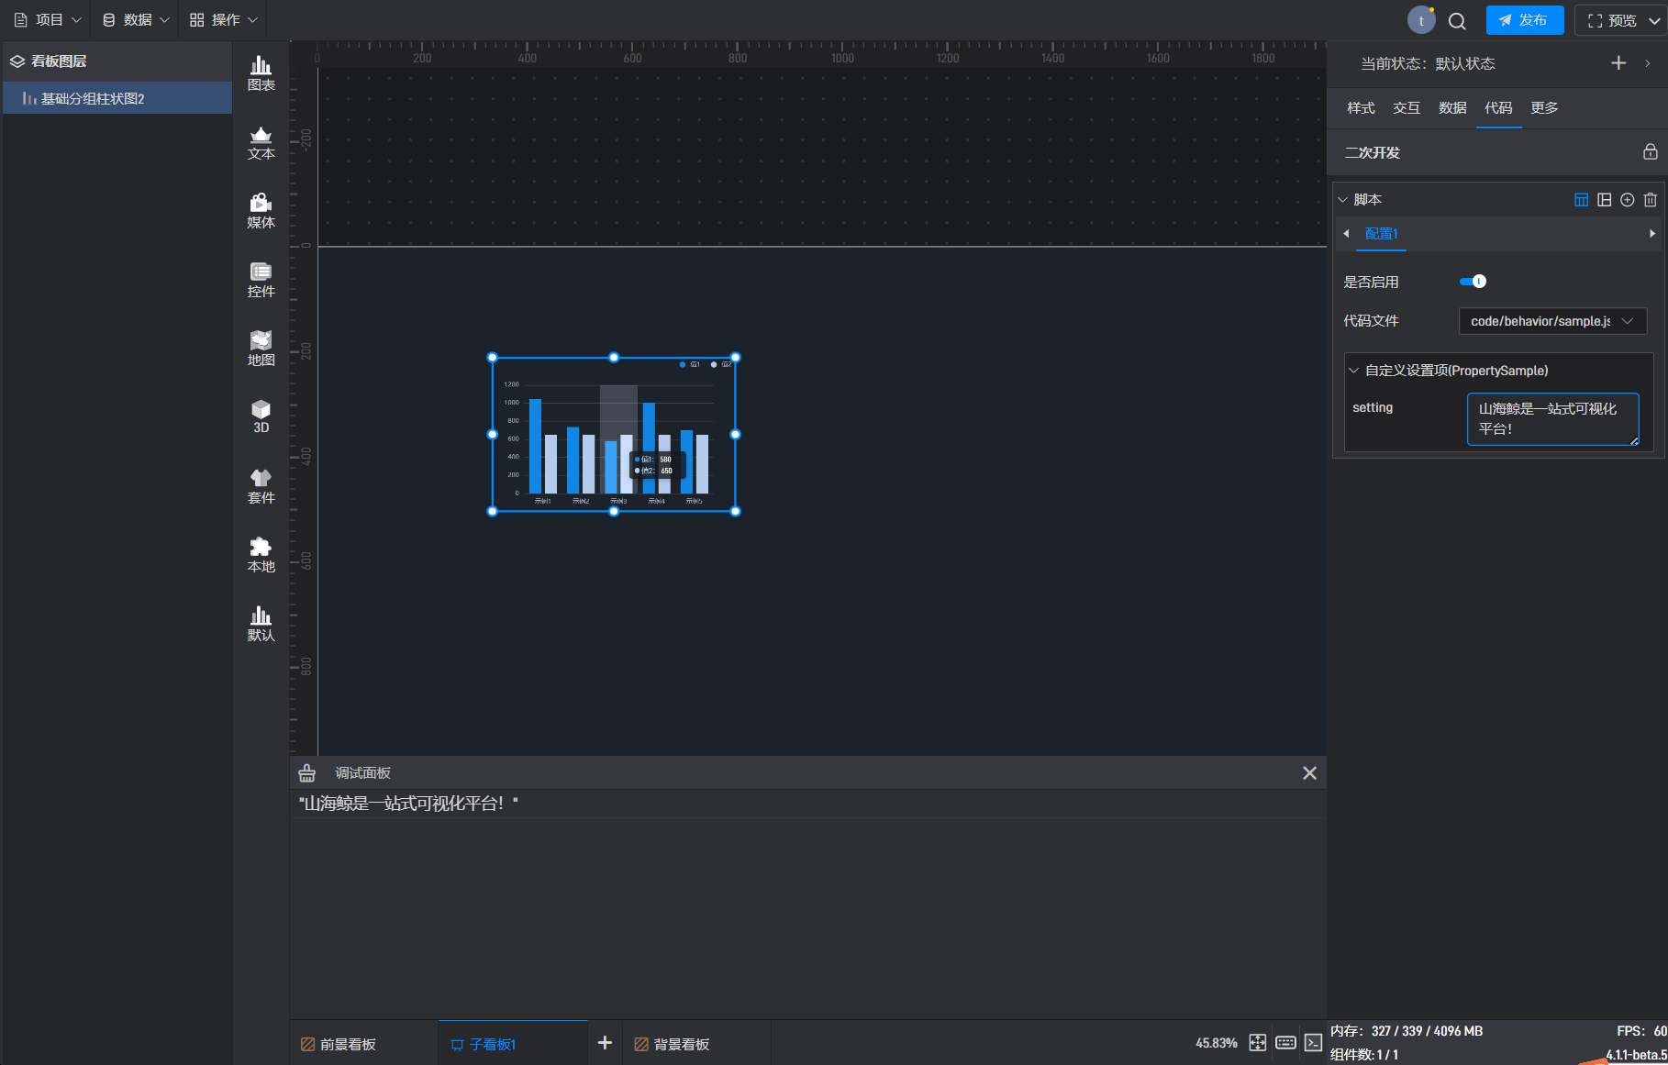Open the 图表 chart components panel
Screen dimensions: 1668x1065
(x=261, y=73)
